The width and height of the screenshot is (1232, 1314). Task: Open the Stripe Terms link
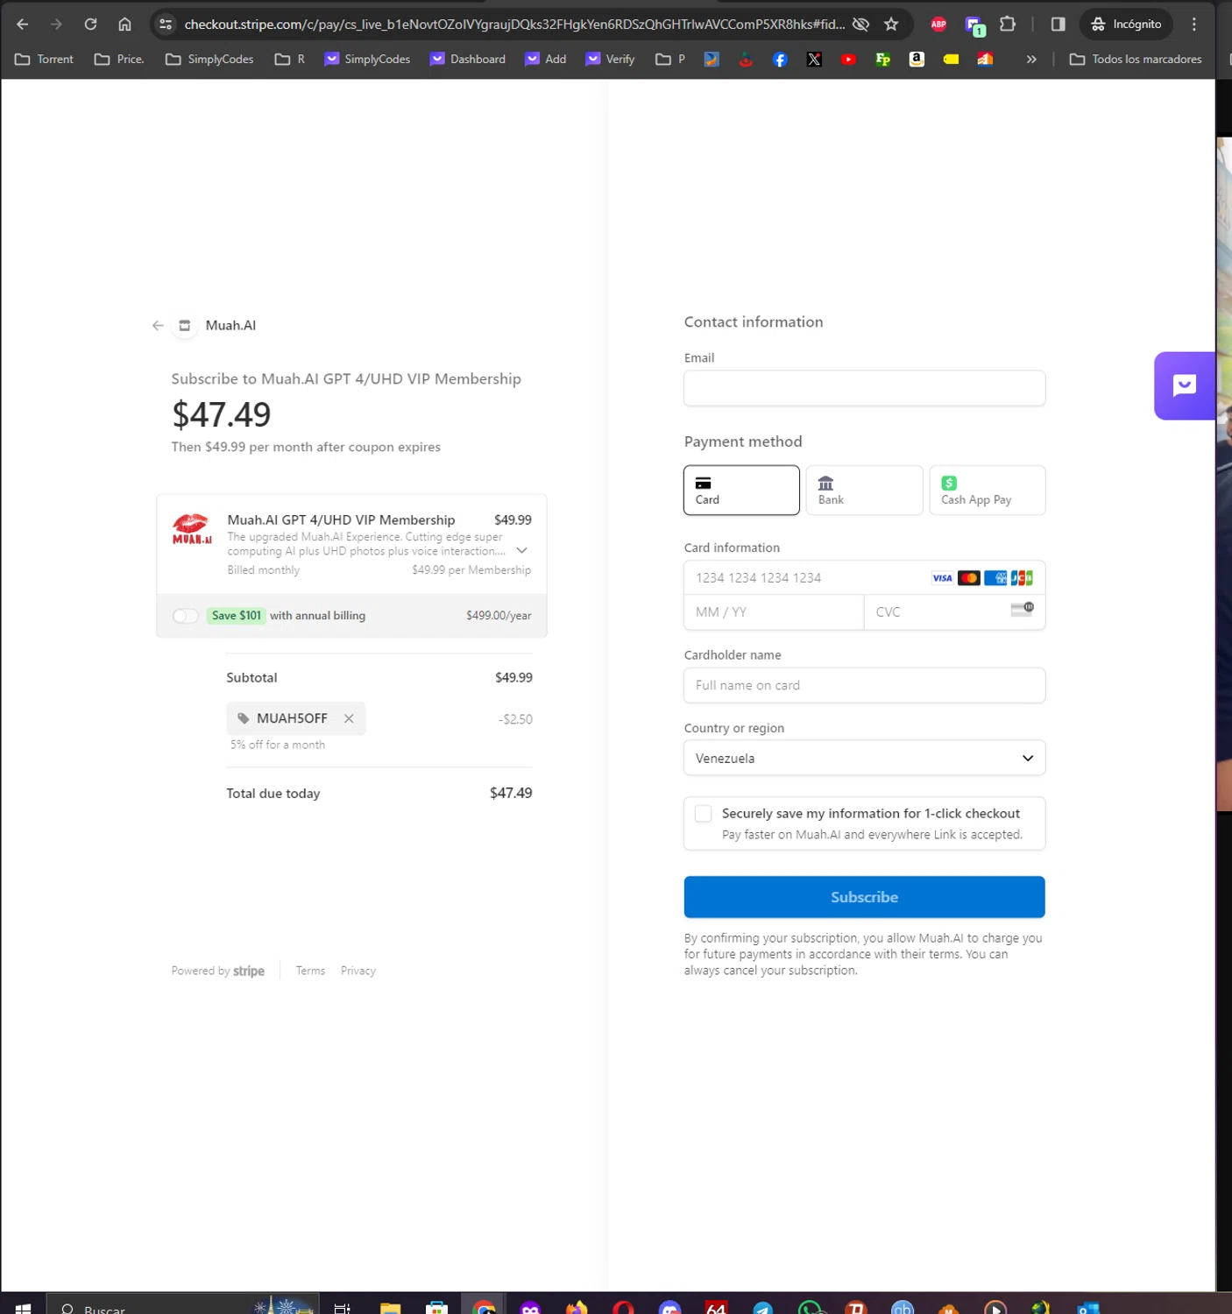(x=310, y=971)
